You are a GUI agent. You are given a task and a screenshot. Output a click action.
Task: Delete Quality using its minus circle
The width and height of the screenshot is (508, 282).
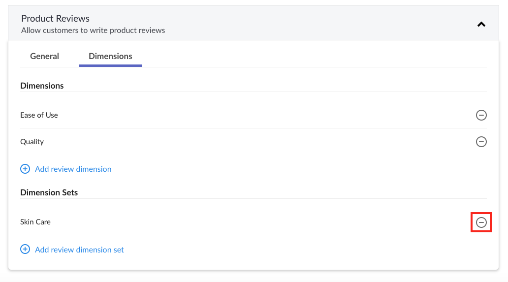(x=481, y=141)
